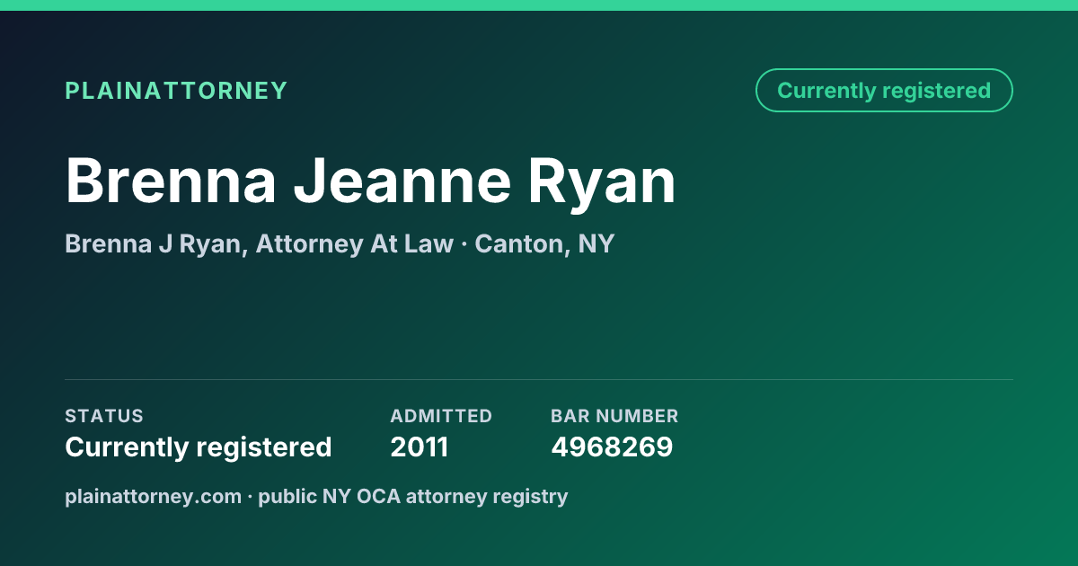Select the Brenna Jeanne Ryan heading
Screen dimensions: 1078x566
point(370,181)
